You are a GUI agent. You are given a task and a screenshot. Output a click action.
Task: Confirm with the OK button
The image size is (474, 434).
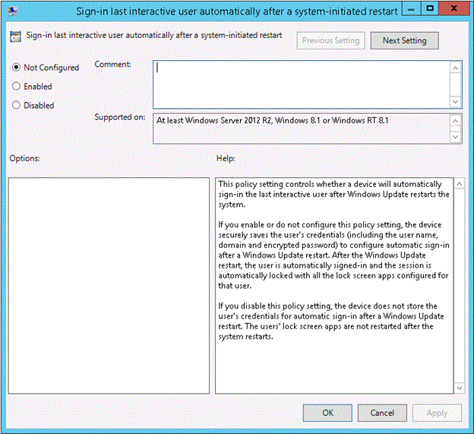coord(327,413)
